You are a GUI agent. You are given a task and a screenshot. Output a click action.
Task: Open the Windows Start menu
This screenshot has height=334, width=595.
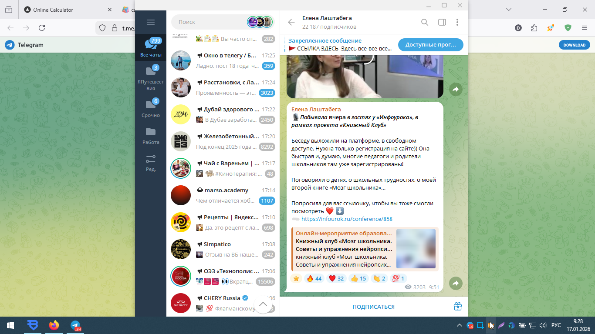tap(10, 325)
